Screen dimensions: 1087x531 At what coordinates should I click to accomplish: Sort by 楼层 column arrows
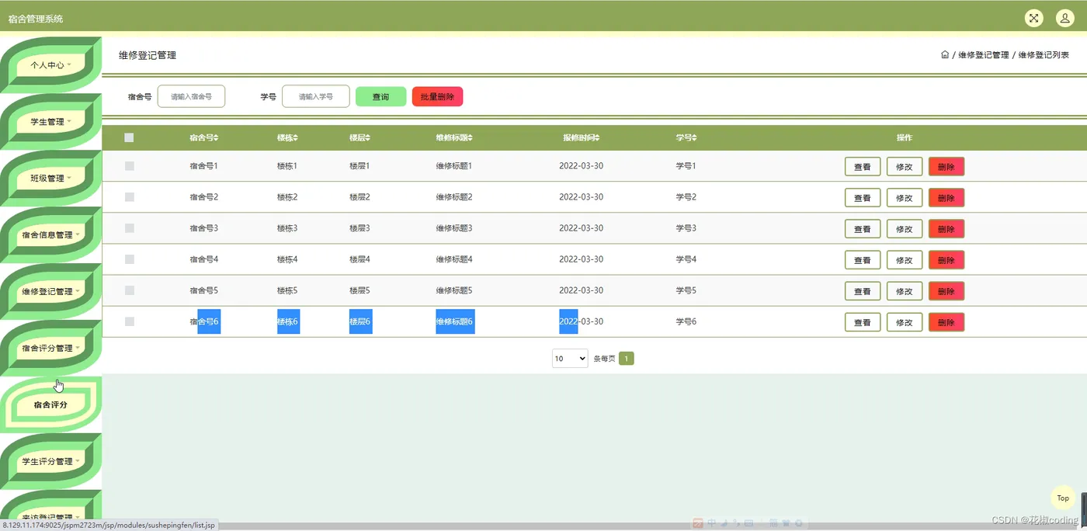pyautogui.click(x=367, y=138)
